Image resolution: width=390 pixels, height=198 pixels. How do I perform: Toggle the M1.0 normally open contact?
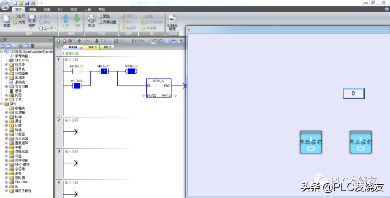76,86
